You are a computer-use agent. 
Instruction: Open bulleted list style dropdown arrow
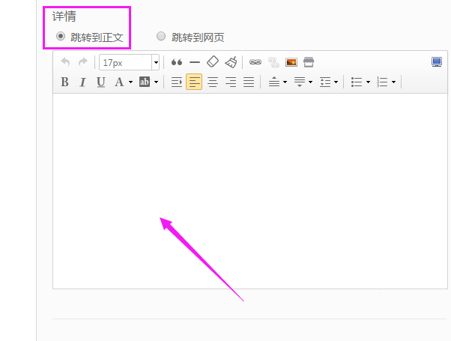point(368,82)
